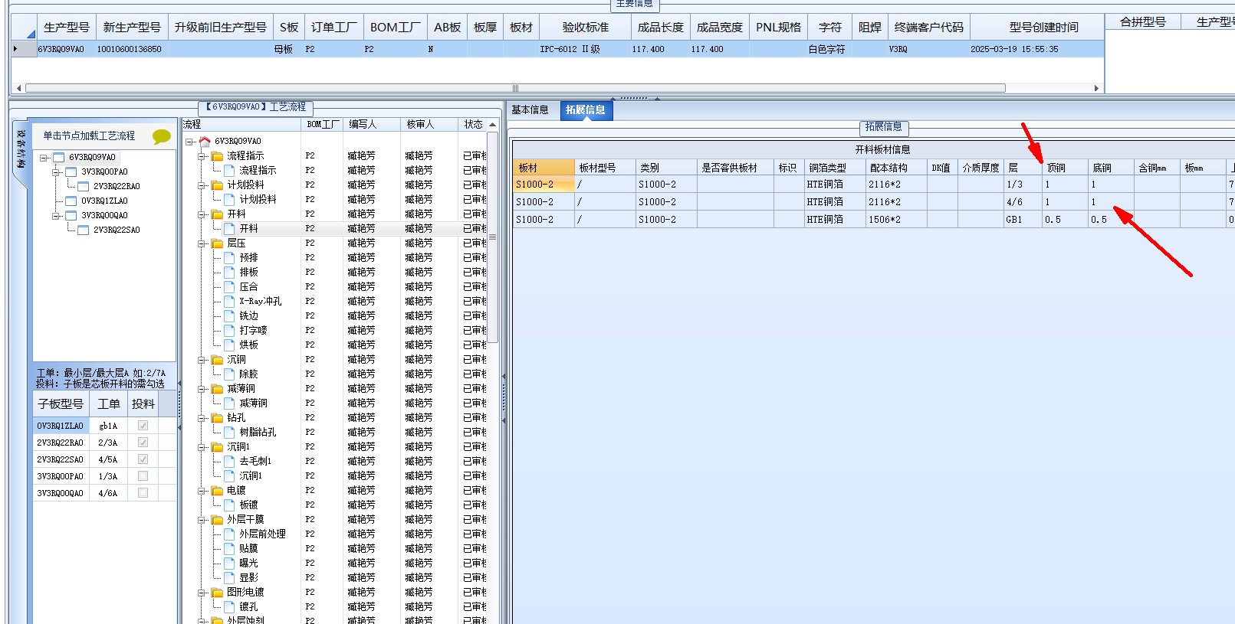Click the 压合 document icon
The width and height of the screenshot is (1235, 624).
pos(229,287)
